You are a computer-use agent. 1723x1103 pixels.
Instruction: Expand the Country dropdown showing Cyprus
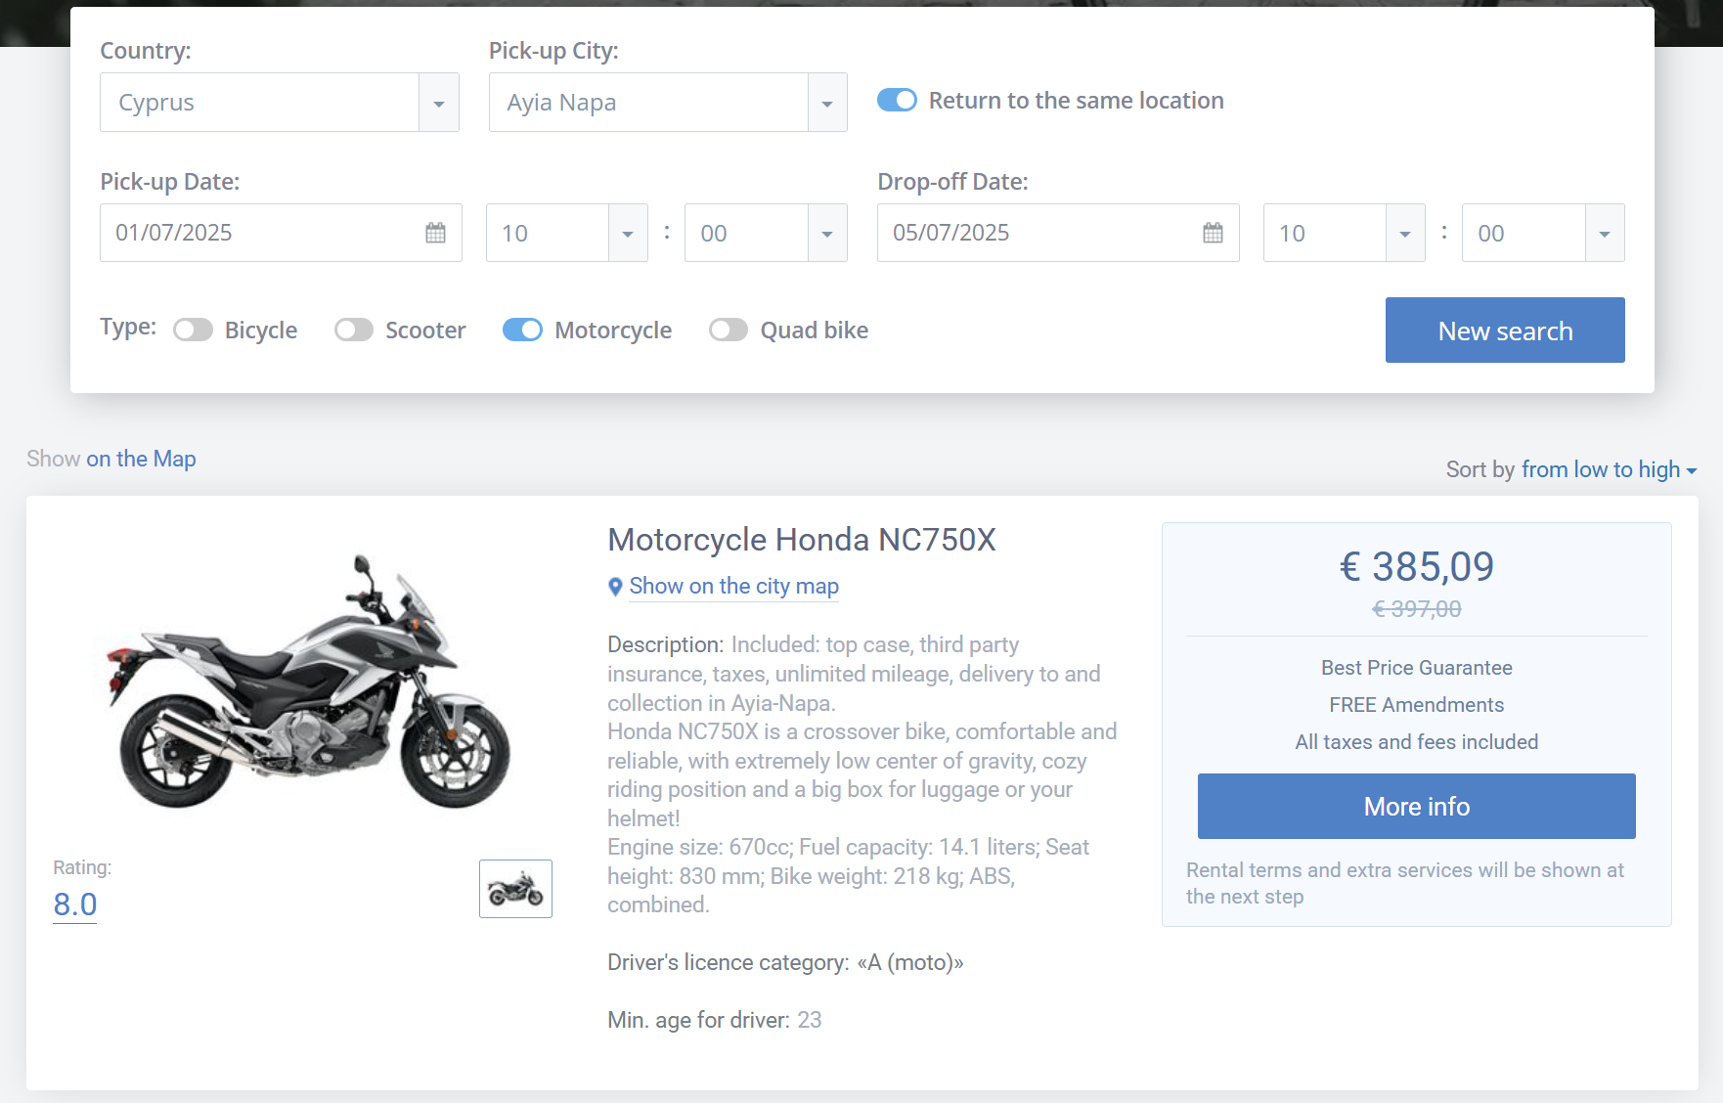[280, 102]
